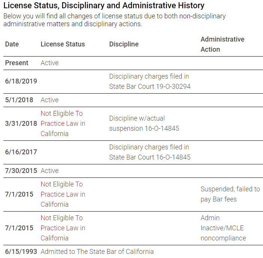Open disciplinary charges case 19-O-30294
Viewport: 263px width, 258px height.
tap(150, 82)
